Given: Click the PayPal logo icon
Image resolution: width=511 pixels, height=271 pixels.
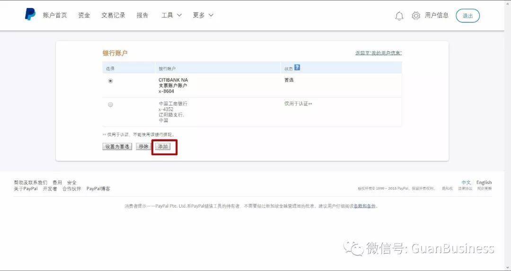Looking at the screenshot, I should pyautogui.click(x=30, y=15).
